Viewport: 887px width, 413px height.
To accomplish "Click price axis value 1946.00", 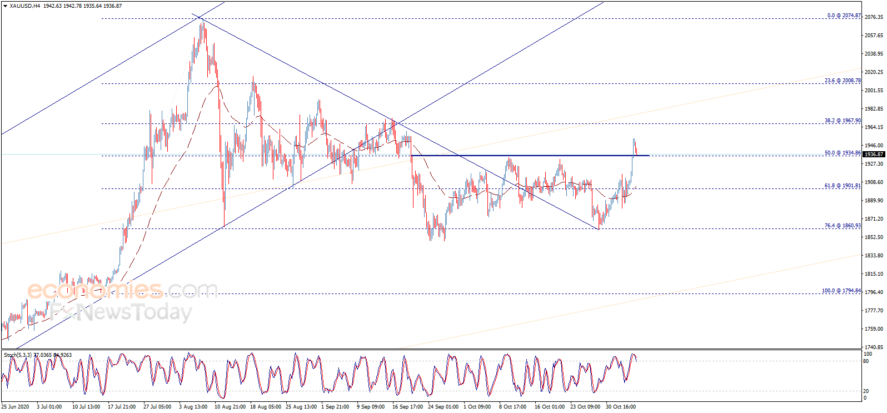I will [874, 146].
